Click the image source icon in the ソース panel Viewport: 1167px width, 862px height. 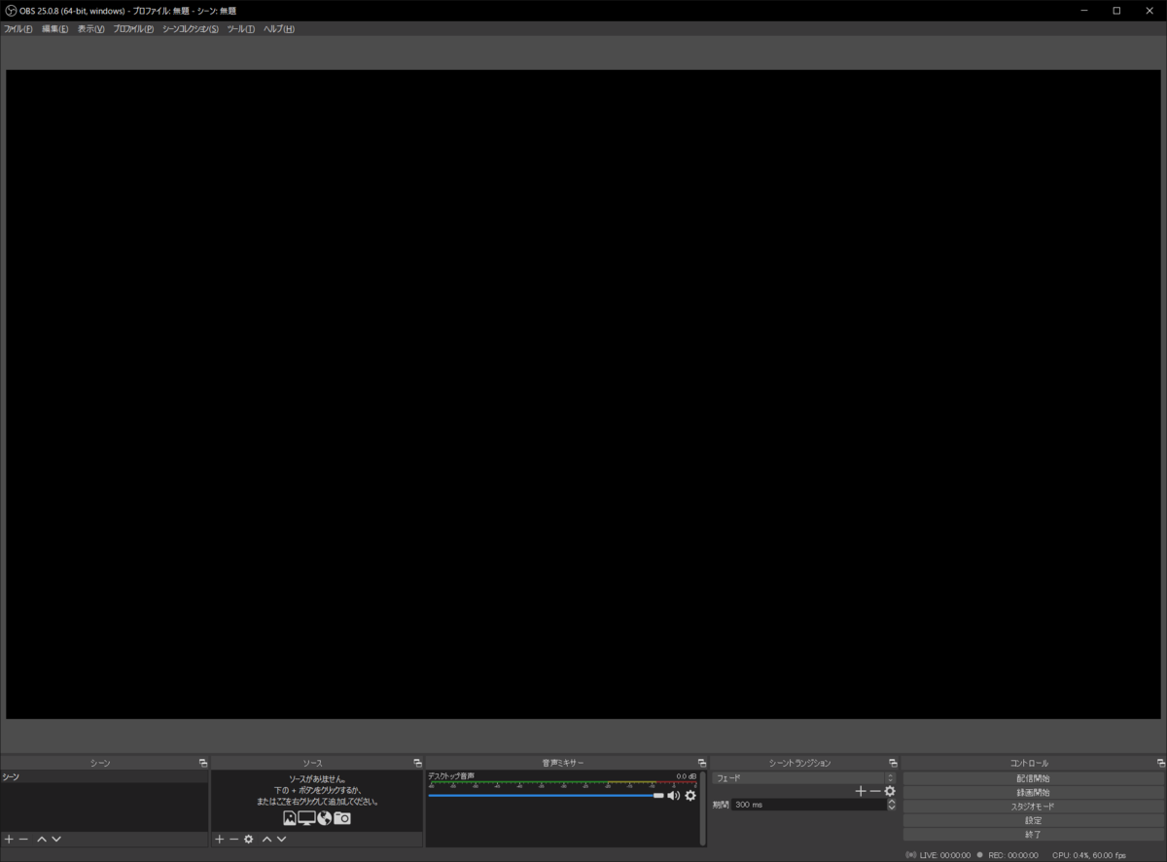(290, 818)
